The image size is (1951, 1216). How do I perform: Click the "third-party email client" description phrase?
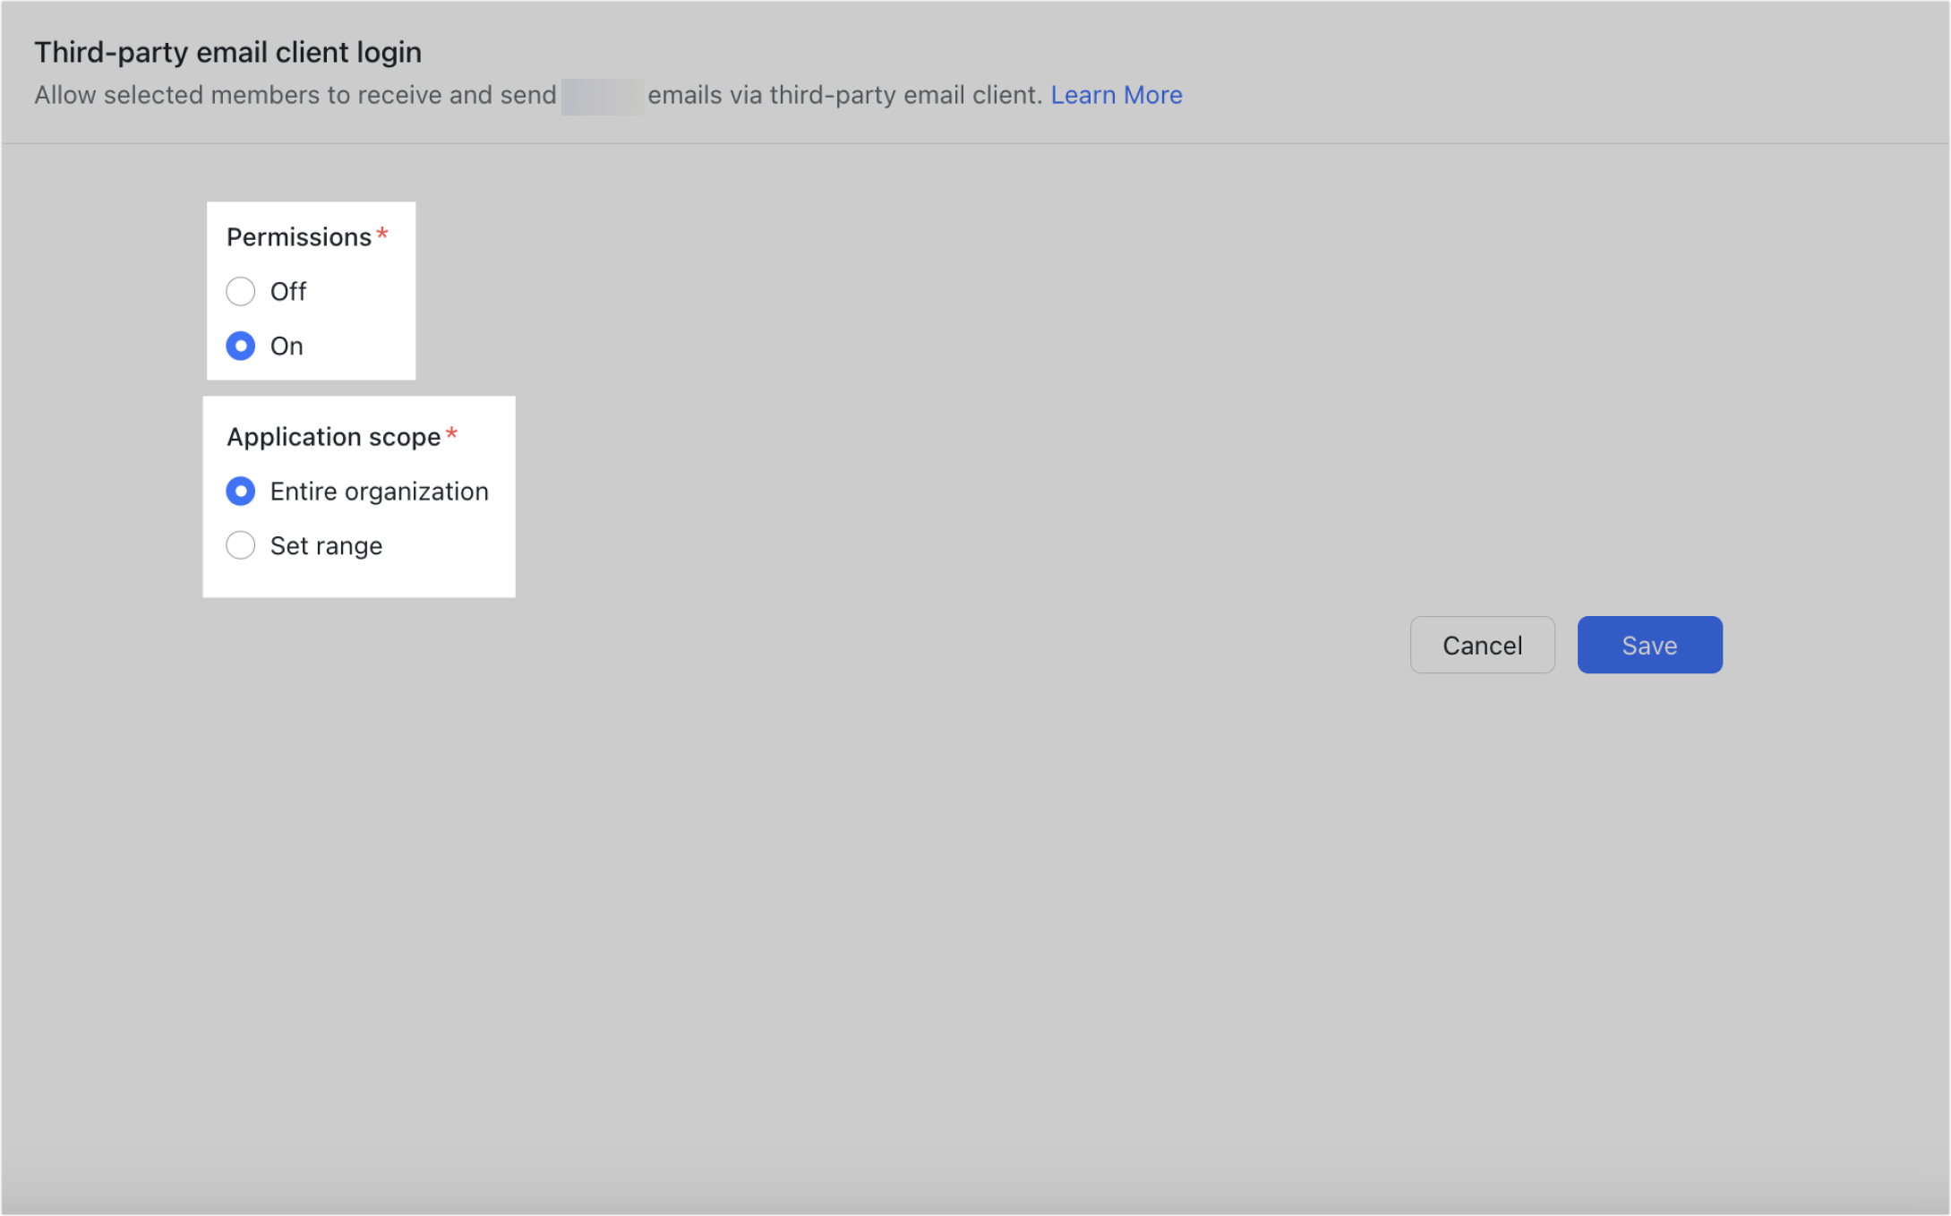pyautogui.click(x=904, y=95)
